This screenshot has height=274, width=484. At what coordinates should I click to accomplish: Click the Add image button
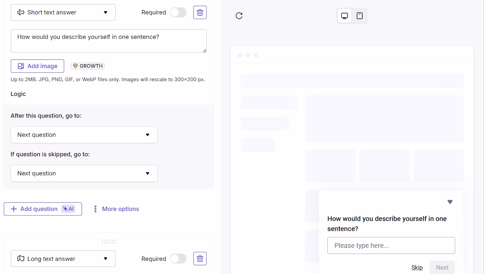(x=37, y=66)
